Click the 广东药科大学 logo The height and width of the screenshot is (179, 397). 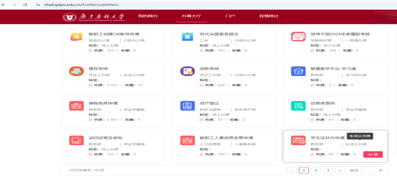[x=94, y=17]
